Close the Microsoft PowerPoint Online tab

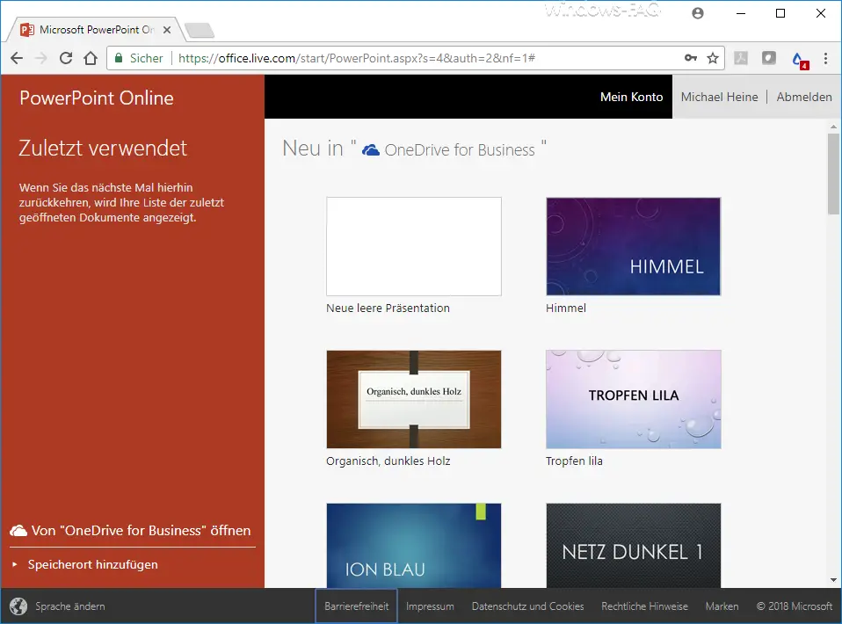167,30
